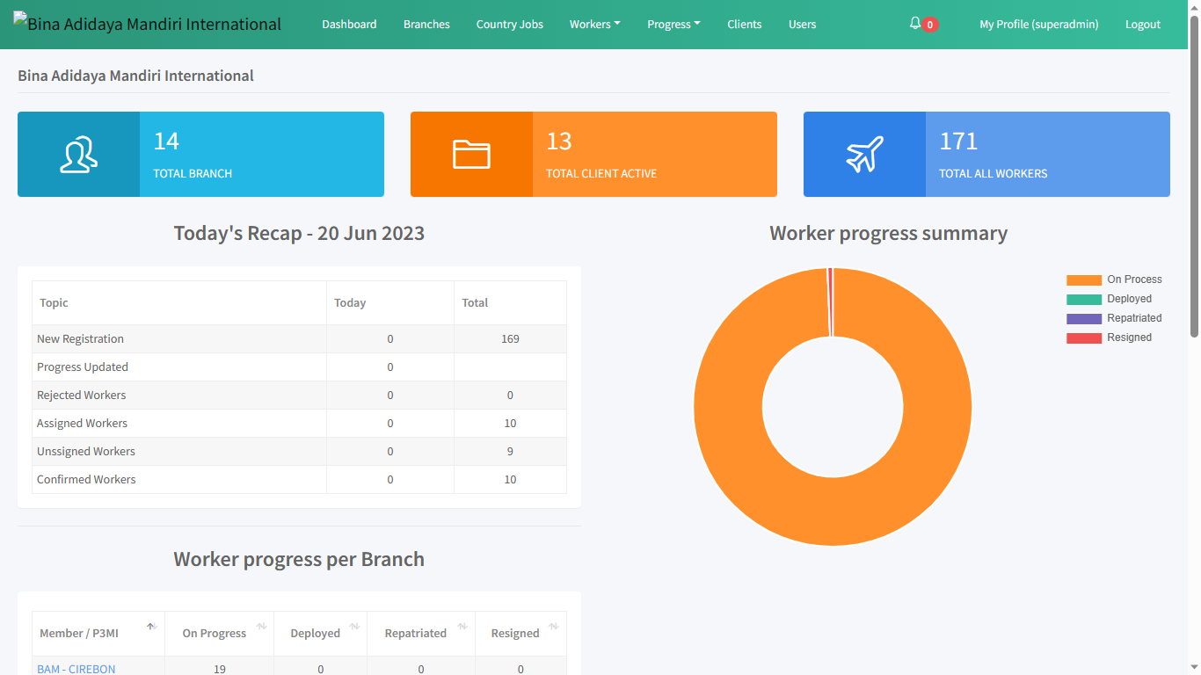Open the BAM - CIREBON branch link
This screenshot has width=1201, height=675.
pyautogui.click(x=76, y=669)
